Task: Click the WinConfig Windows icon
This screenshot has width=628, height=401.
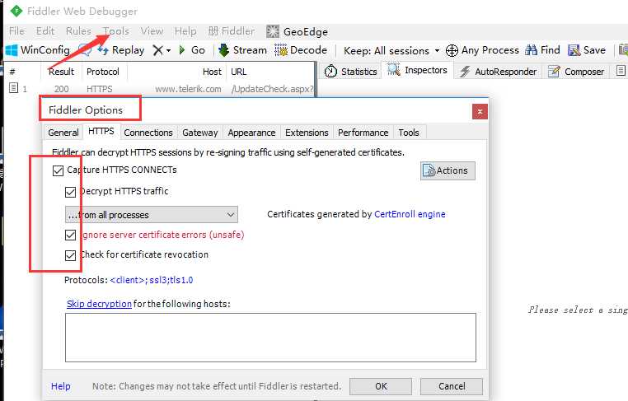Action: coord(12,50)
